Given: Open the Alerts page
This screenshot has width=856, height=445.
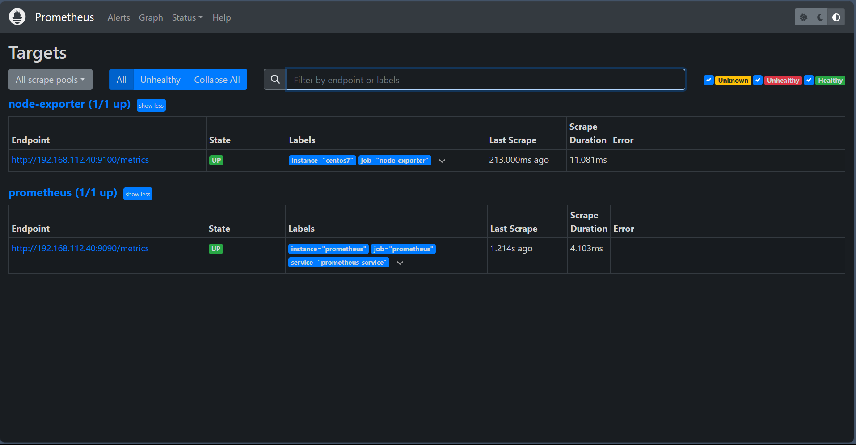Looking at the screenshot, I should click(118, 17).
